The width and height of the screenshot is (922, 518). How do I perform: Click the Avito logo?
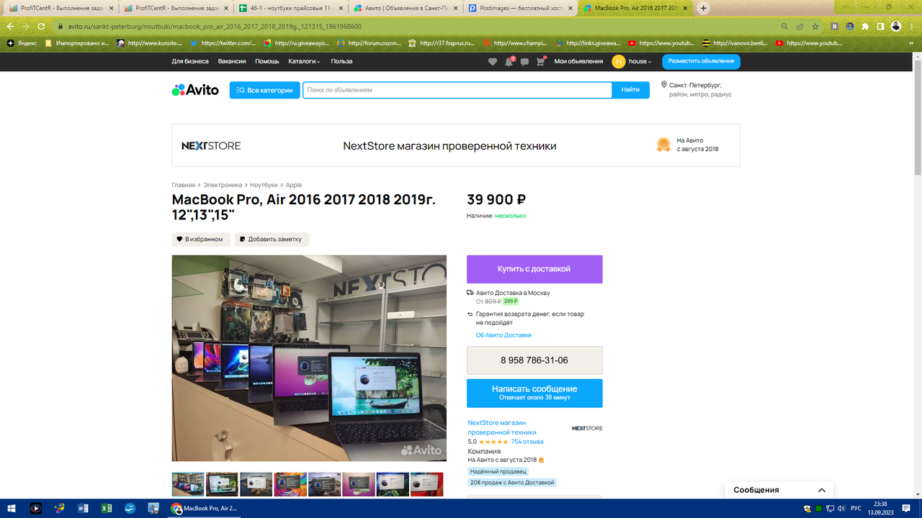[x=195, y=89]
